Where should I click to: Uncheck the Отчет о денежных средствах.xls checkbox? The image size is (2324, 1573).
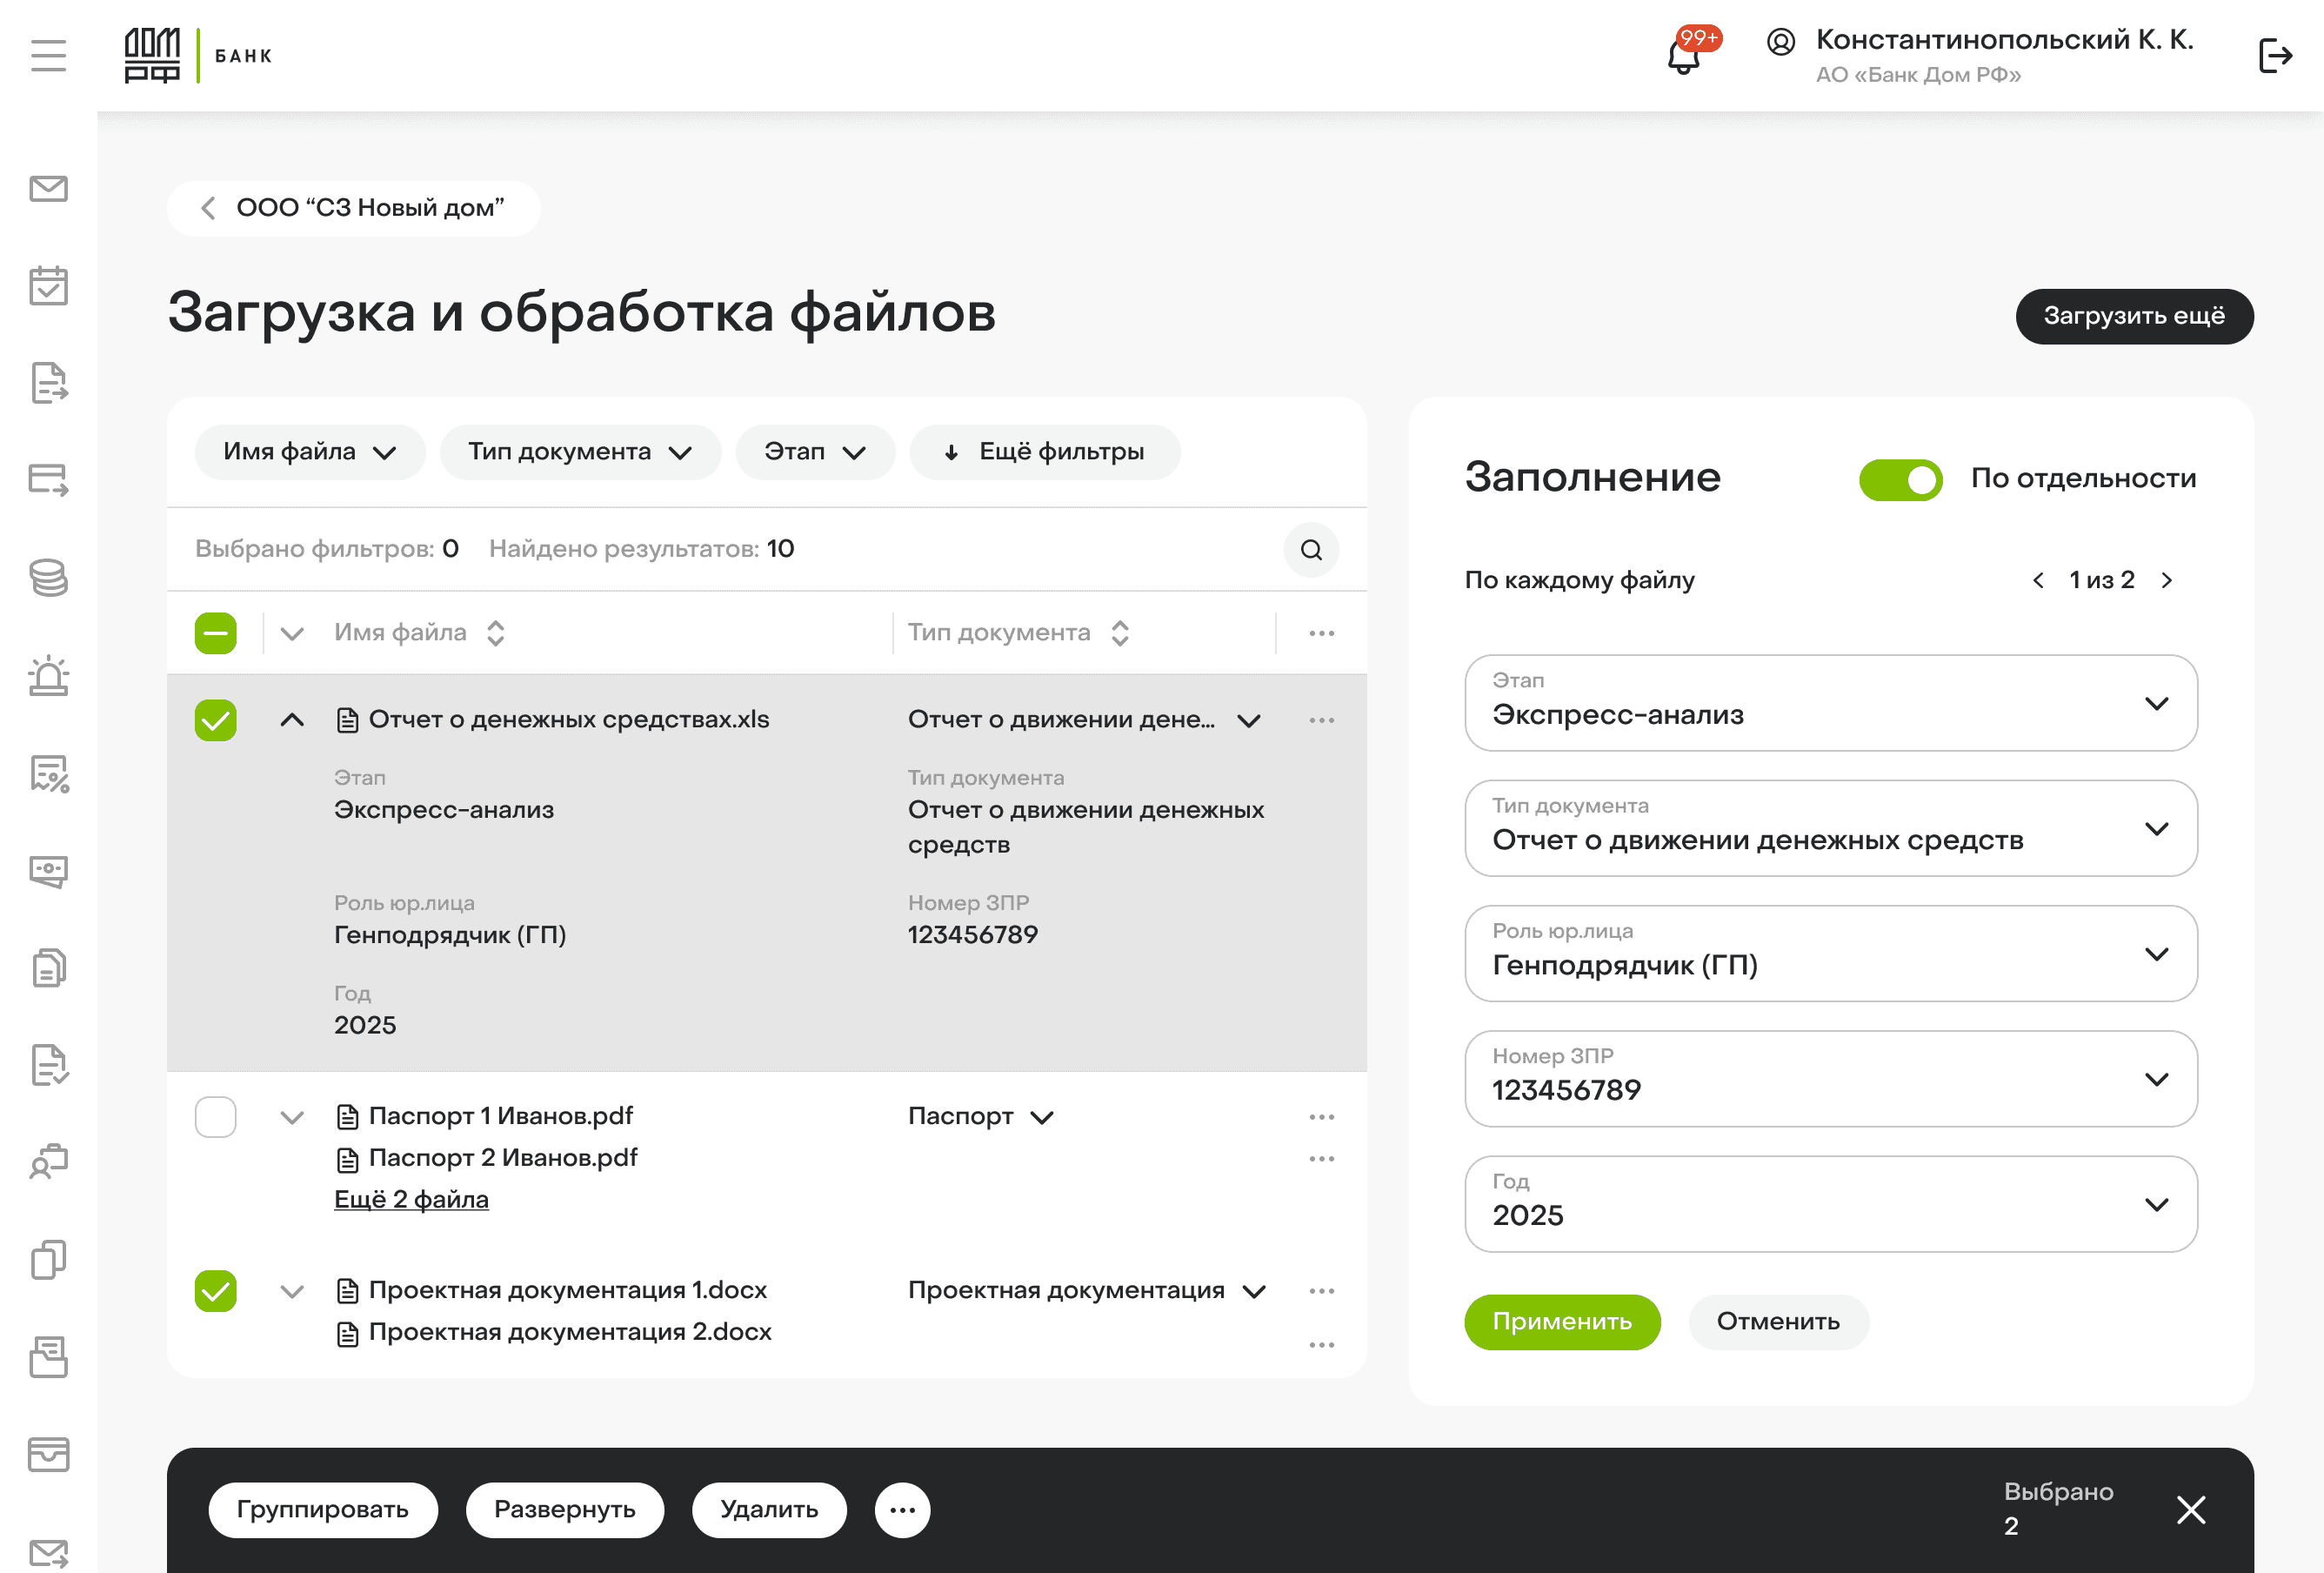point(215,720)
